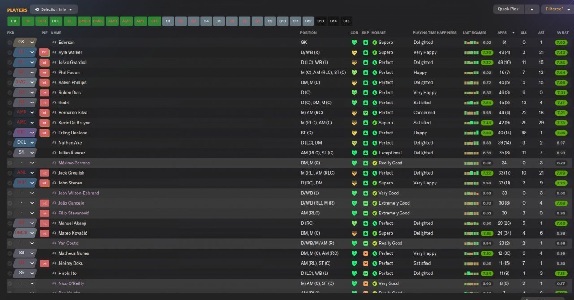The width and height of the screenshot is (574, 300).
Task: Open the profile icon next to Ederson's name
Action: [x=55, y=43]
